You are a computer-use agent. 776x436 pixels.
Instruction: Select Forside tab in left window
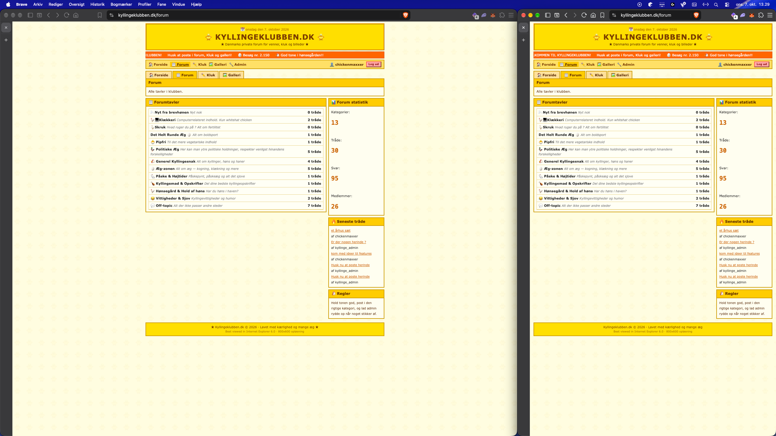click(x=159, y=75)
